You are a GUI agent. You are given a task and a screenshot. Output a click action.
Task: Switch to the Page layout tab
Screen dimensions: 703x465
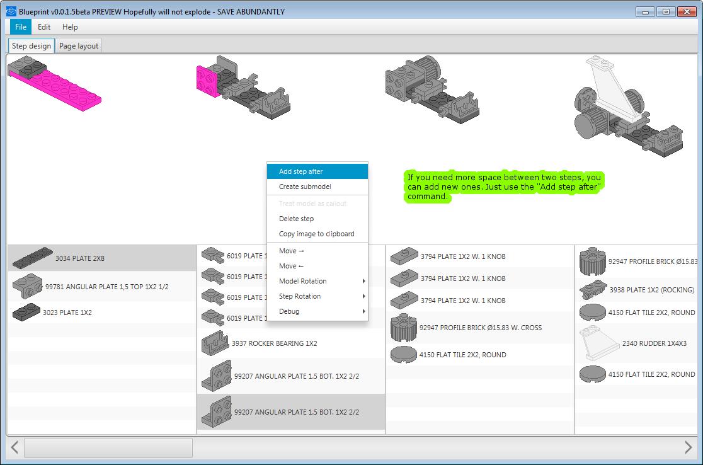click(79, 46)
